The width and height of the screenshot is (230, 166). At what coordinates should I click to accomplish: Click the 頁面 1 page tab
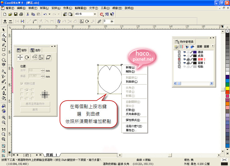click(51, 155)
